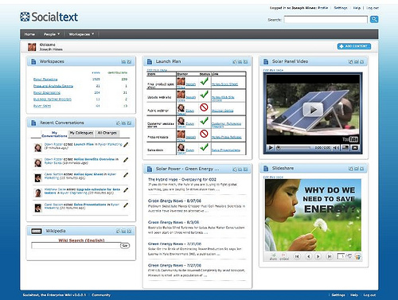398x300 pixels.
Task: Open Slideshare widget settings icon
Action: point(351,169)
